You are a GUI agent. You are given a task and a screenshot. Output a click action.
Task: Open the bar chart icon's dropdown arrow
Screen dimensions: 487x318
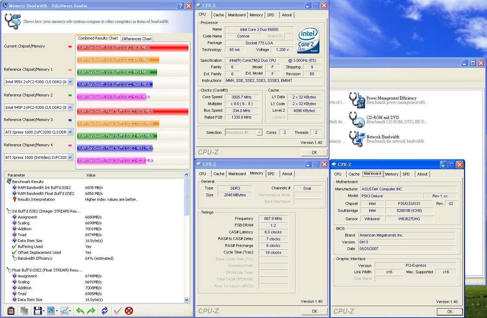point(57,311)
